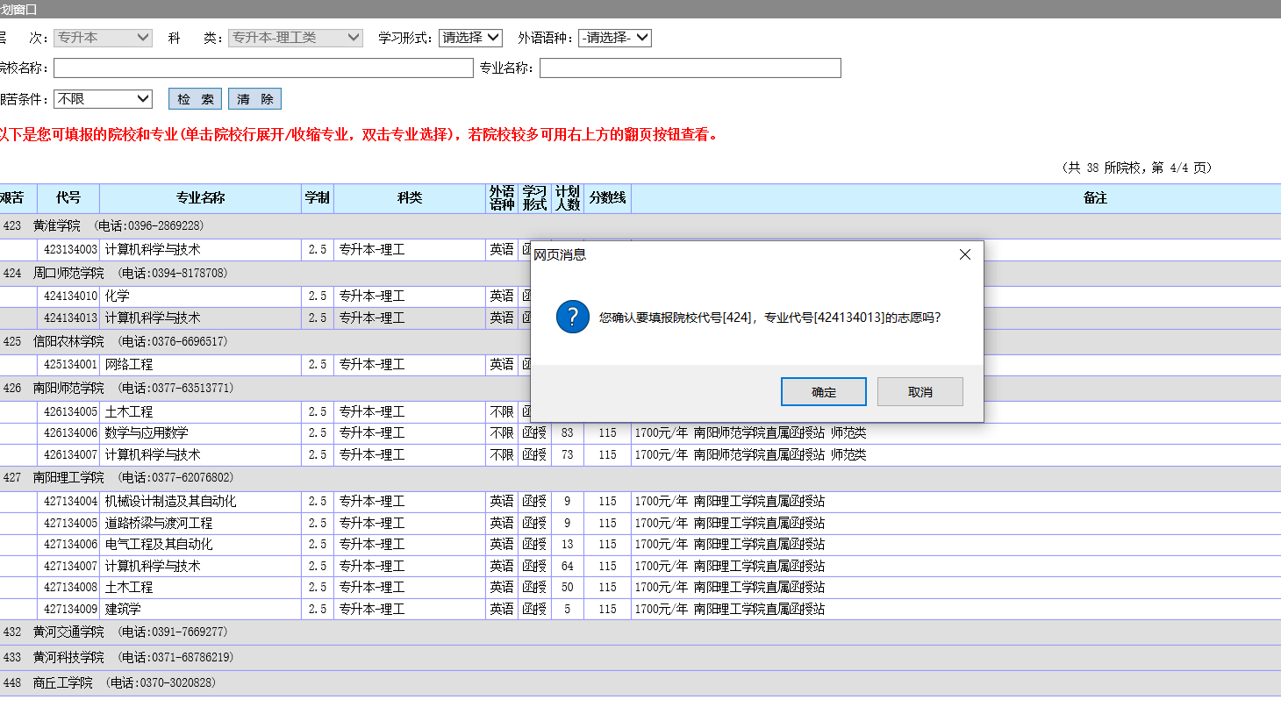Click plan count 73 cell
Screen dimensions: 1281x707
click(x=568, y=454)
